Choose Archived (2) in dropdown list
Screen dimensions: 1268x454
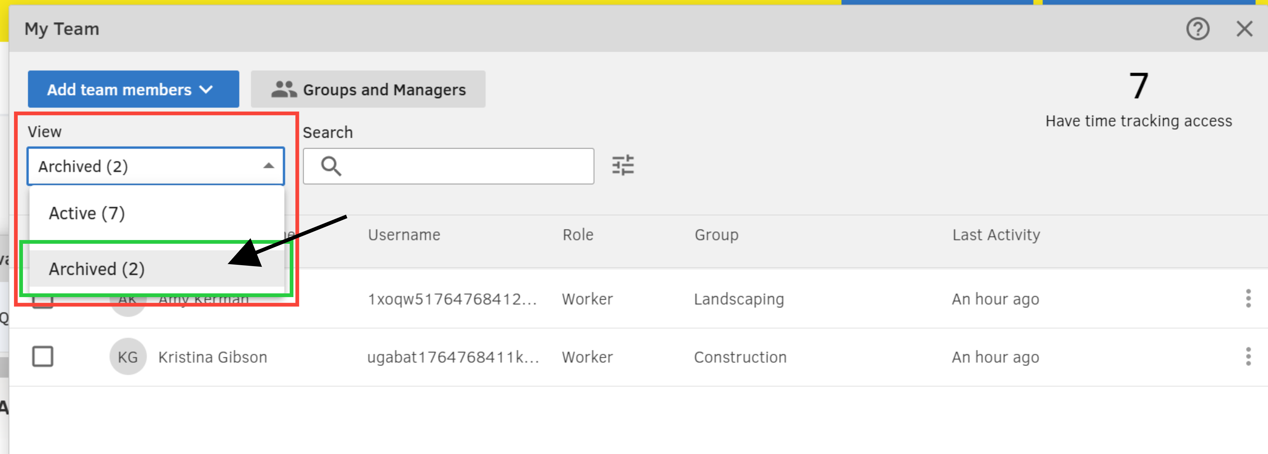tap(97, 269)
